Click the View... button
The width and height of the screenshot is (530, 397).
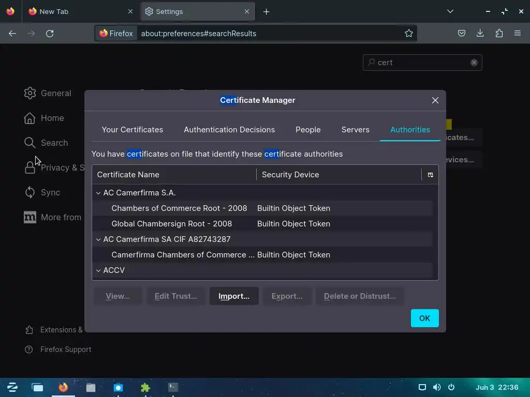[x=117, y=296]
